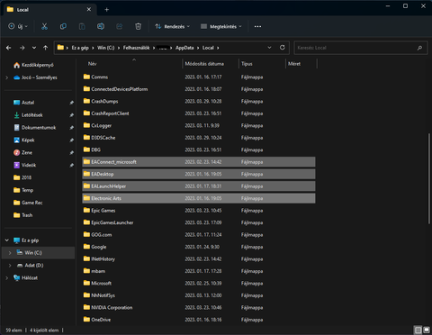
Task: Go back with the left arrow
Action: (9, 48)
